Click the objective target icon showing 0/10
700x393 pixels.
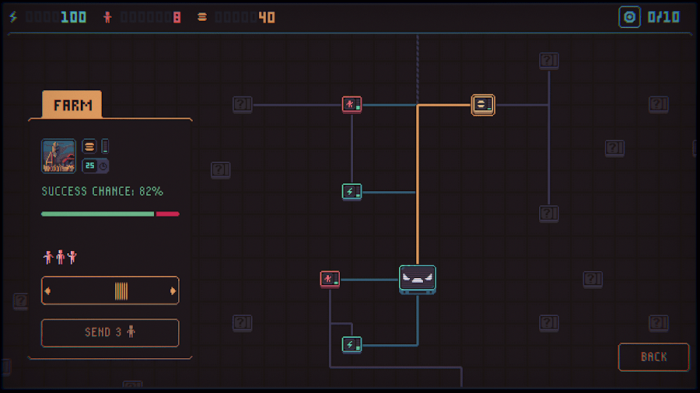click(x=629, y=17)
